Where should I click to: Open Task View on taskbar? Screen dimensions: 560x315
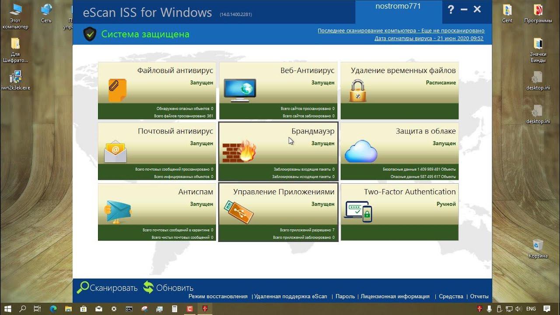(37, 309)
